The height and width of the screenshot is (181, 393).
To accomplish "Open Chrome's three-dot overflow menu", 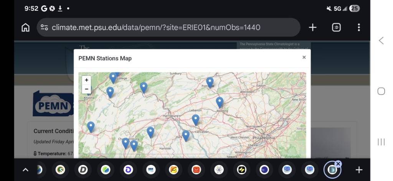I will 359,28.
